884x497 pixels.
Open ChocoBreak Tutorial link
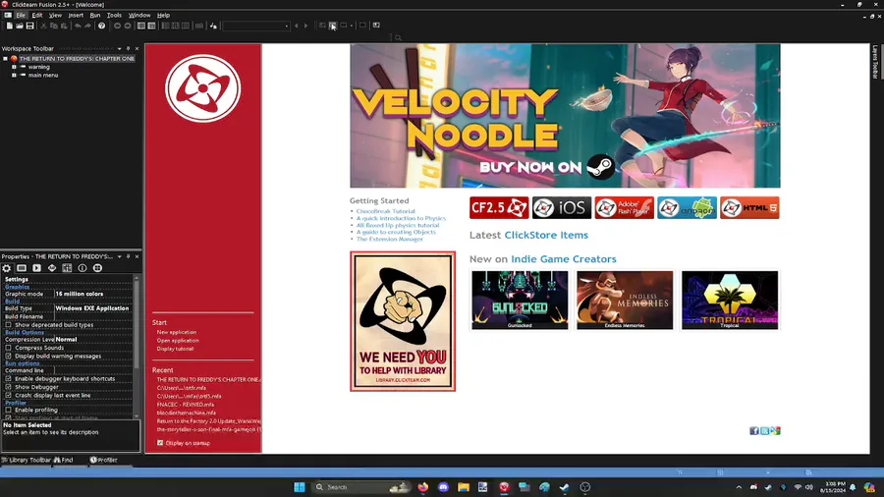386,211
